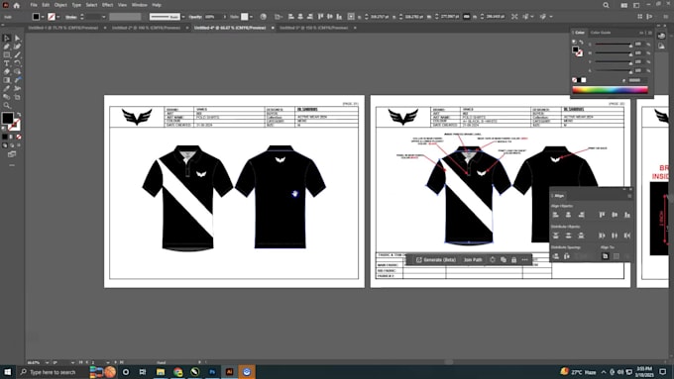Click the Generate (Beta) button
674x379 pixels.
click(x=435, y=259)
